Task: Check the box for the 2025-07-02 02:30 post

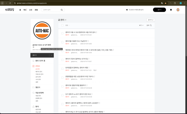Action: coord(62,104)
